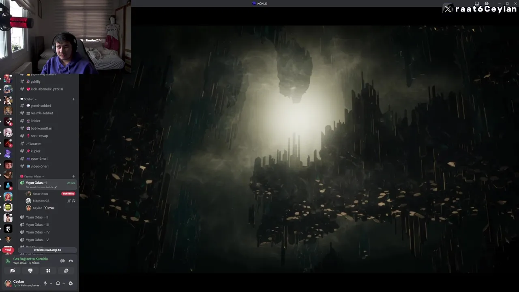Open the server with white-haired anime avatar
The width and height of the screenshot is (519, 292).
pos(8,133)
